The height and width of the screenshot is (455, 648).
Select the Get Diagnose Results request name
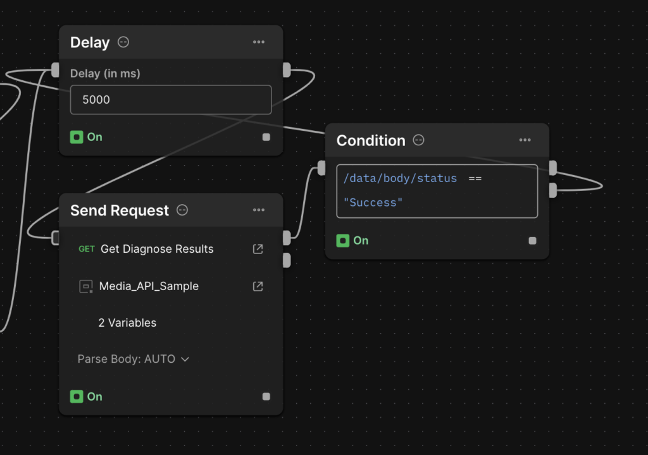tap(157, 249)
